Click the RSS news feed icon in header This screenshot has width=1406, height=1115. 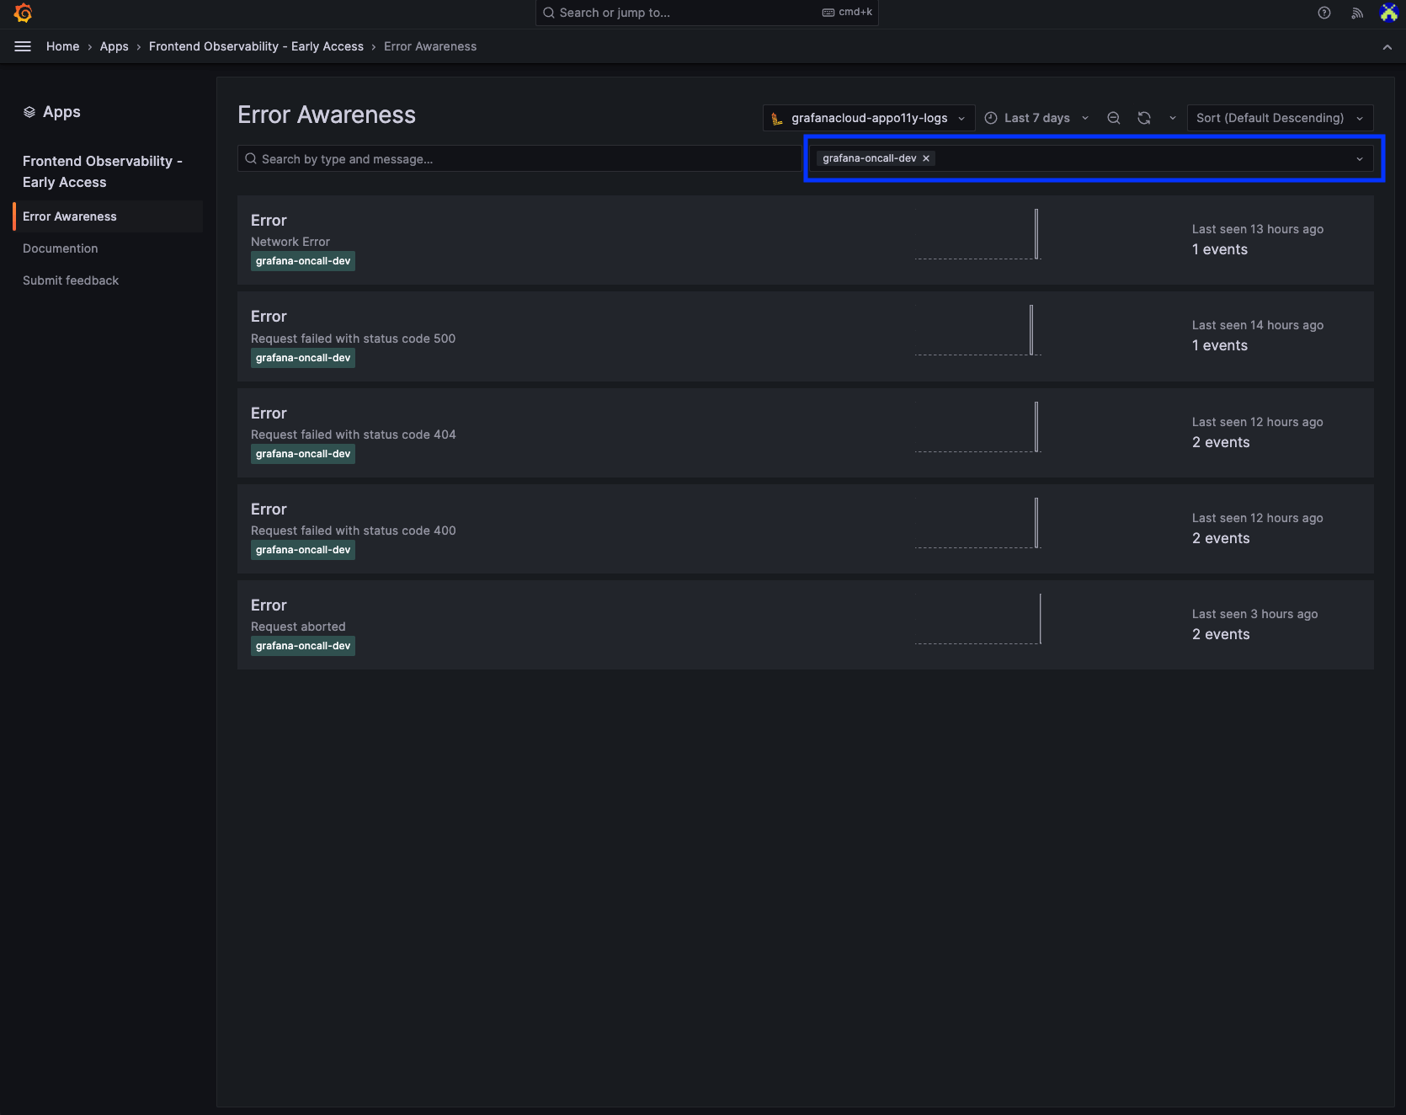click(x=1355, y=13)
